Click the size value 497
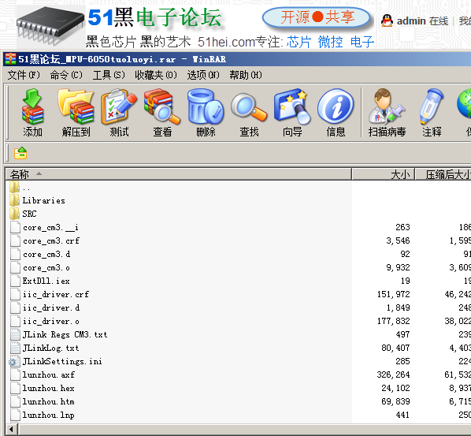The width and height of the screenshot is (471, 436). click(402, 334)
